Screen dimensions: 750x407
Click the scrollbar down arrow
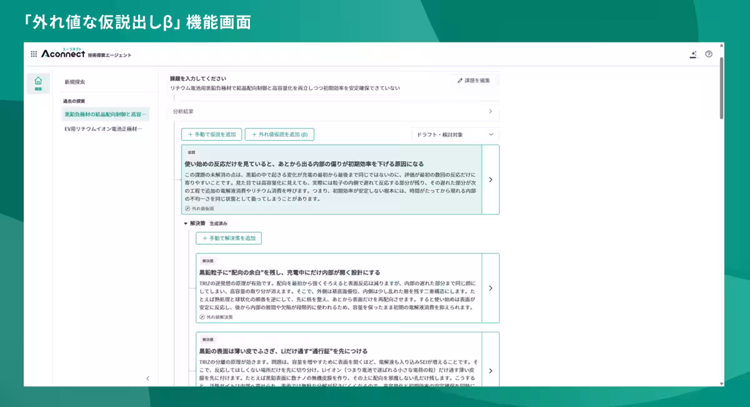coord(722,383)
